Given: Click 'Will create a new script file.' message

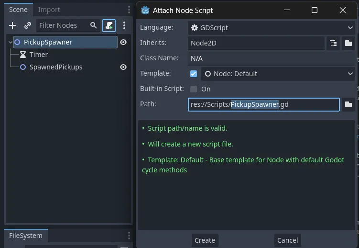Looking at the screenshot, I should click(190, 144).
